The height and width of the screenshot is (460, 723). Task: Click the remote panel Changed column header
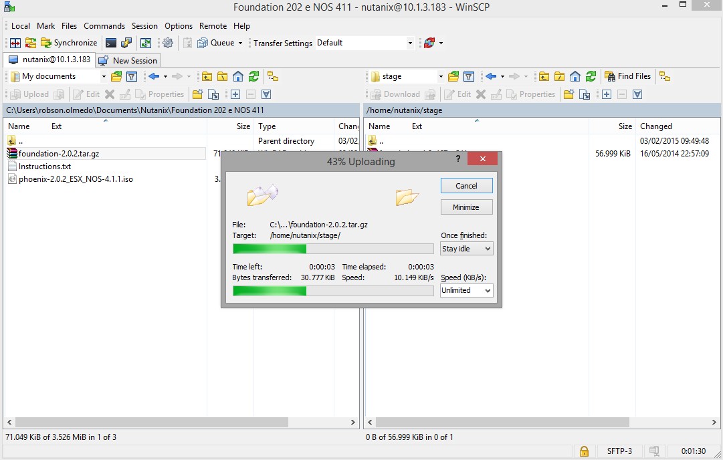point(655,126)
